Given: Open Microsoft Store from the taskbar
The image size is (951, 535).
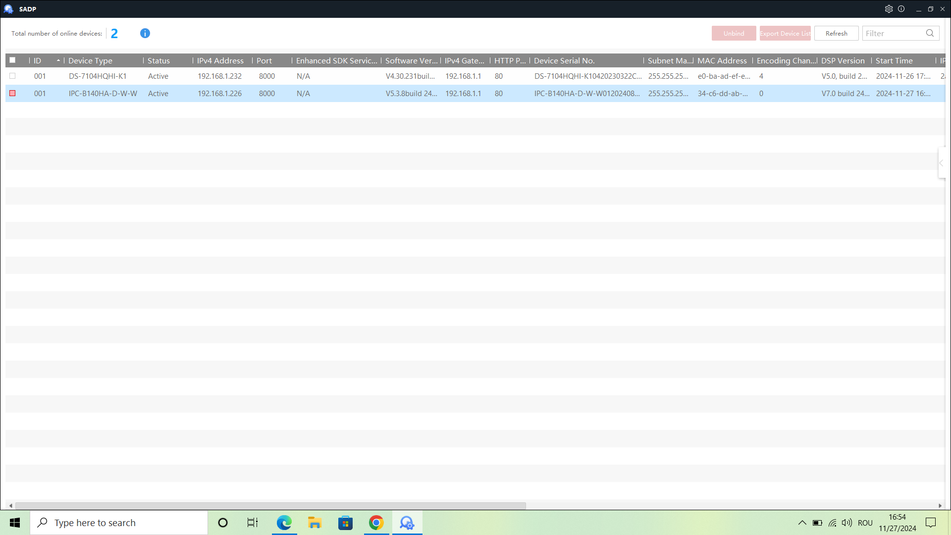Looking at the screenshot, I should [345, 523].
